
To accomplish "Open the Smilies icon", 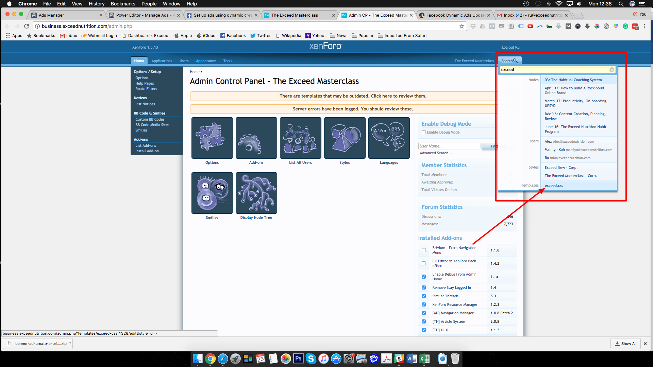I will click(212, 193).
